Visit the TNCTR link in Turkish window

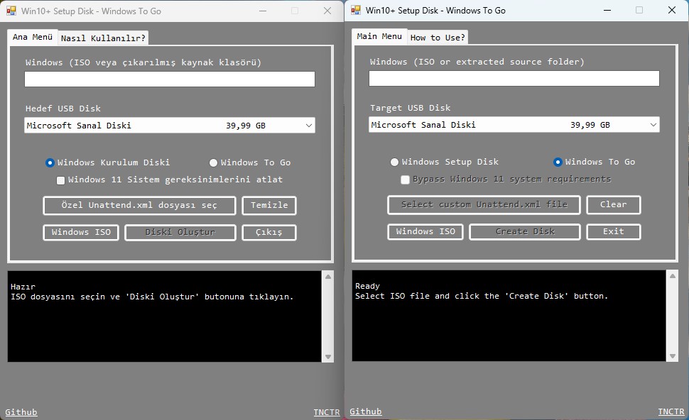point(327,411)
